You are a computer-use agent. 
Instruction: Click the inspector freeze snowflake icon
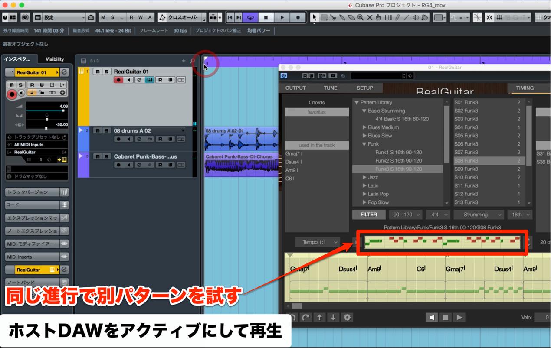click(x=62, y=93)
